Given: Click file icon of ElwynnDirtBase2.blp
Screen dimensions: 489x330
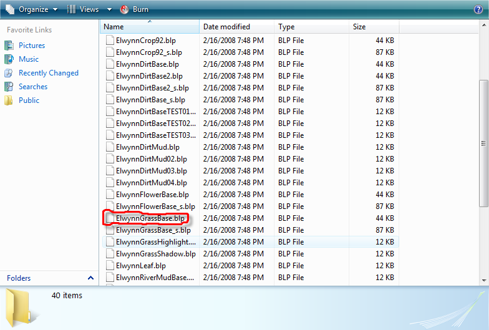Looking at the screenshot, I should tap(110, 76).
